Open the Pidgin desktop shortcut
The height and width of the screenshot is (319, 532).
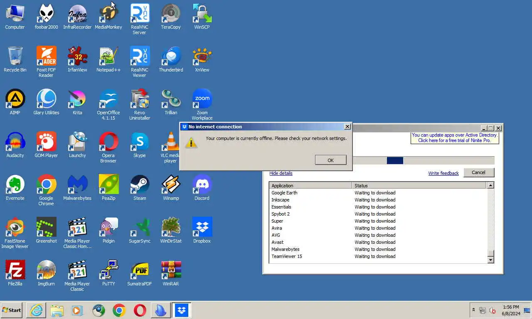coord(108,231)
